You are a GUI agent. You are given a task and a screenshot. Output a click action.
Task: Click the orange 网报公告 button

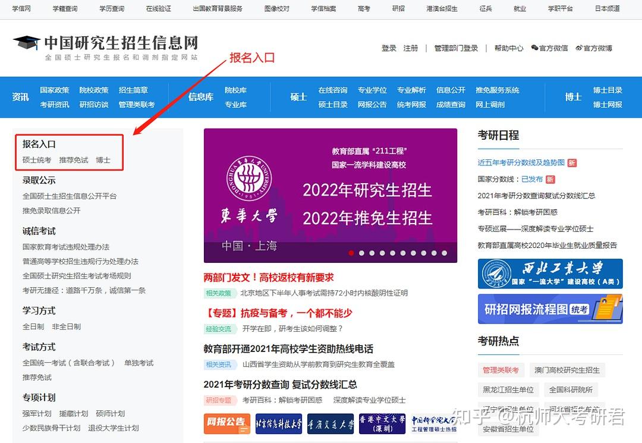[x=227, y=423]
